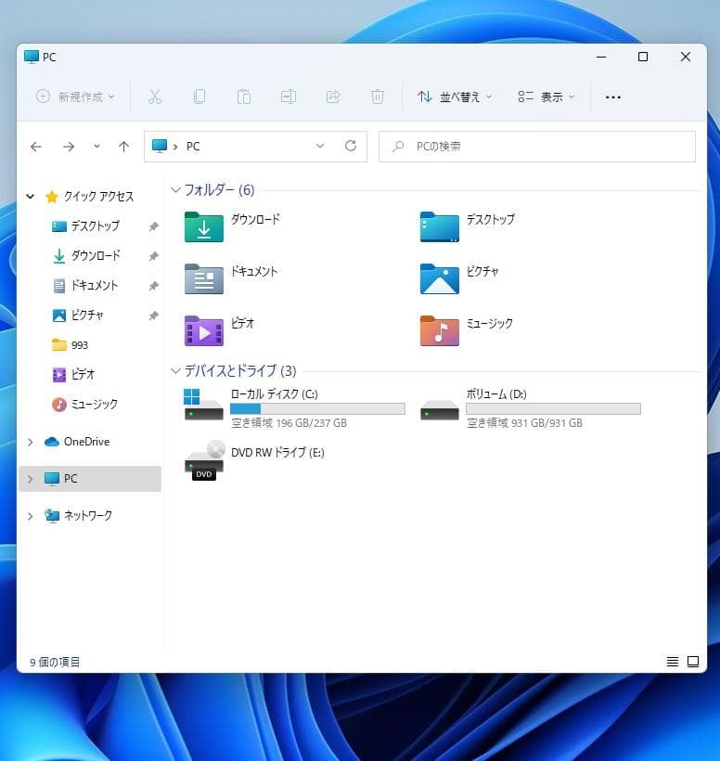This screenshot has height=761, width=720.
Task: Expand the OneDrive tree node
Action: [31, 442]
